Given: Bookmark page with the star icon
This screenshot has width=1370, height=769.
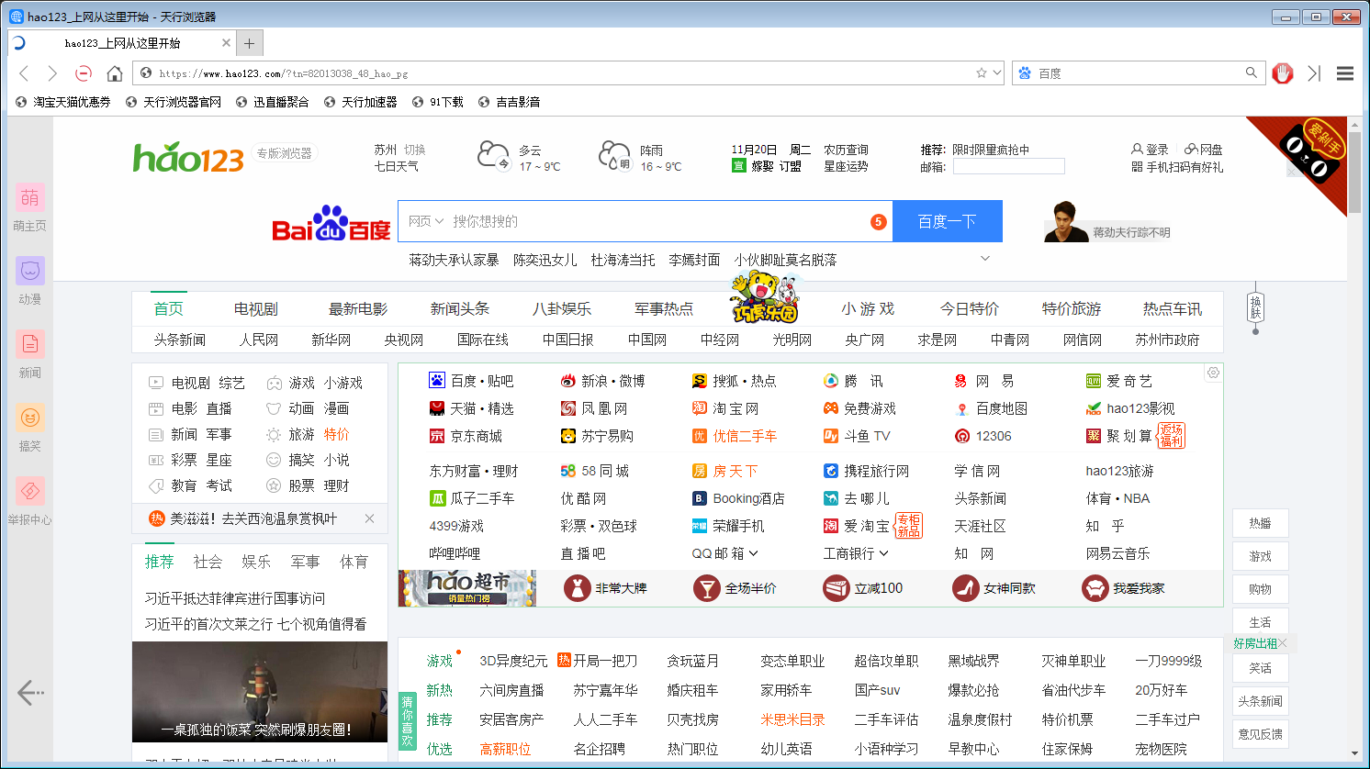Looking at the screenshot, I should coord(981,73).
